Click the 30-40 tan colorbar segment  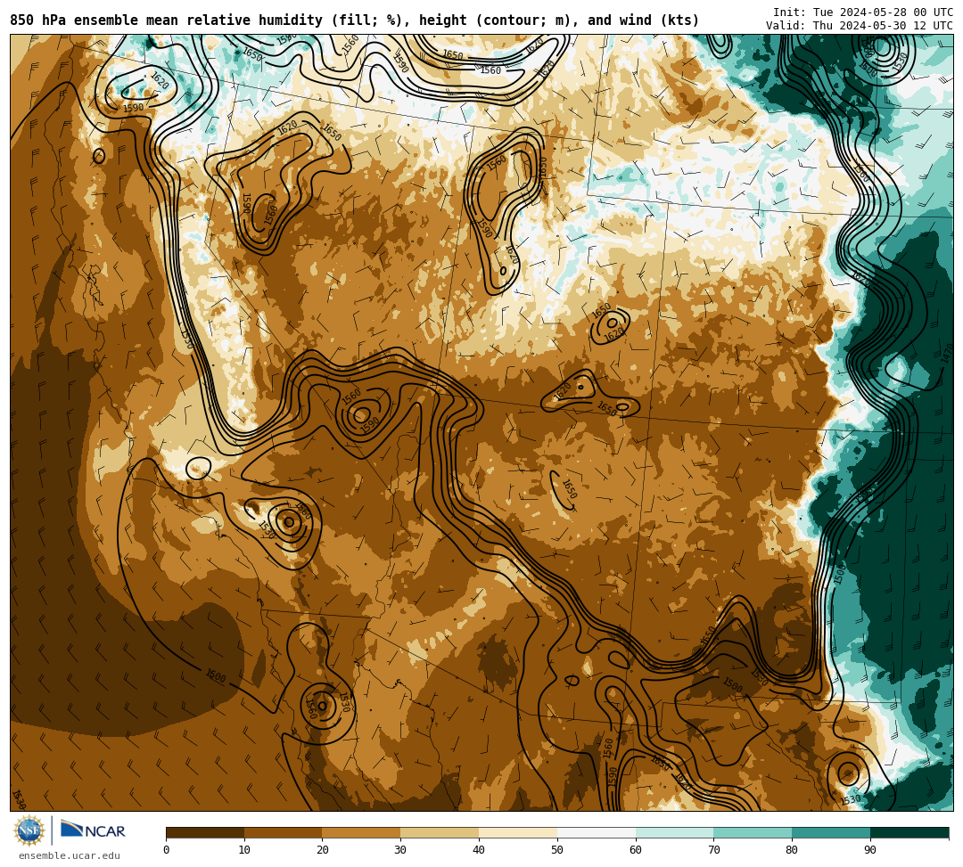(x=440, y=832)
